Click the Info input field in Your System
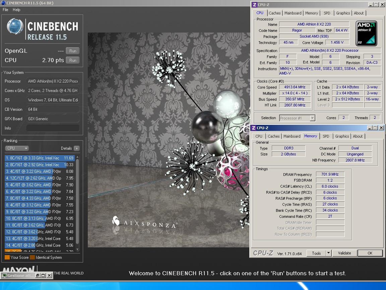 [53, 128]
